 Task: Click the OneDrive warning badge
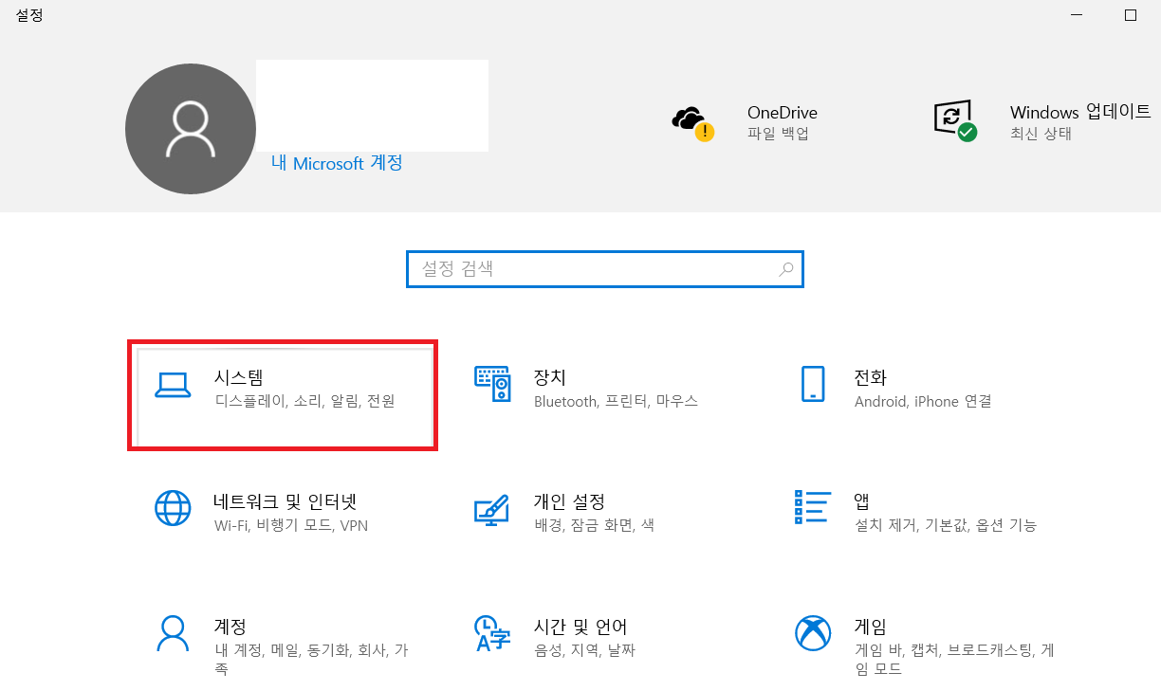703,132
